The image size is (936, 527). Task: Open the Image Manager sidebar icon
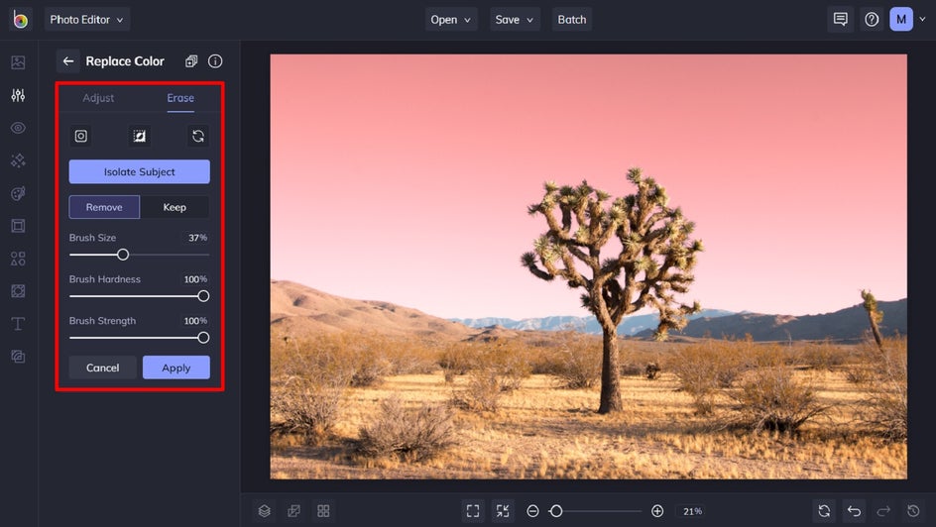coord(18,62)
